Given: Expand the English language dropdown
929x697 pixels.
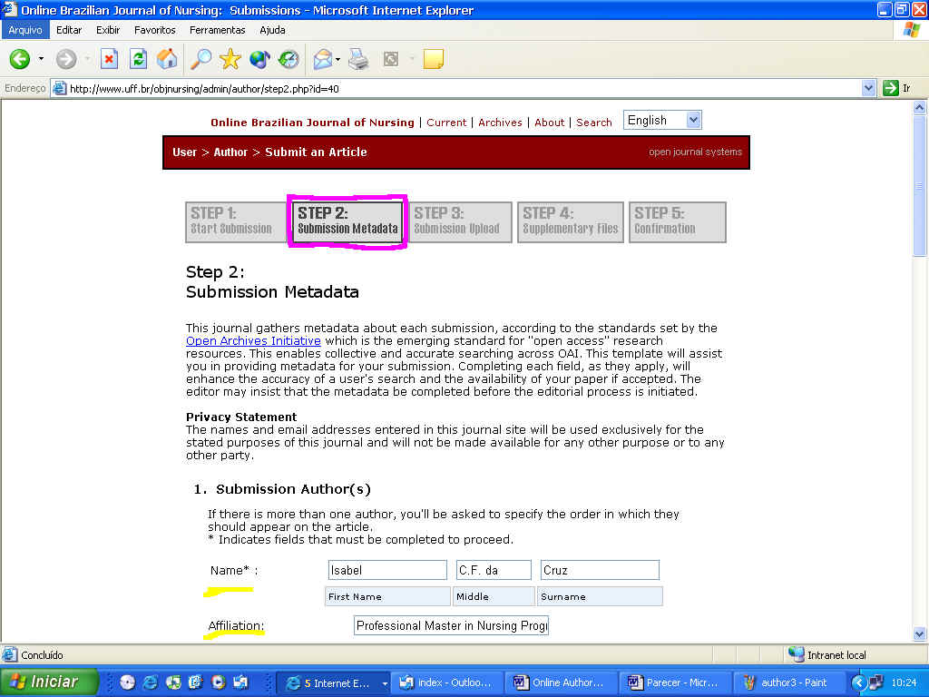Looking at the screenshot, I should coord(693,120).
